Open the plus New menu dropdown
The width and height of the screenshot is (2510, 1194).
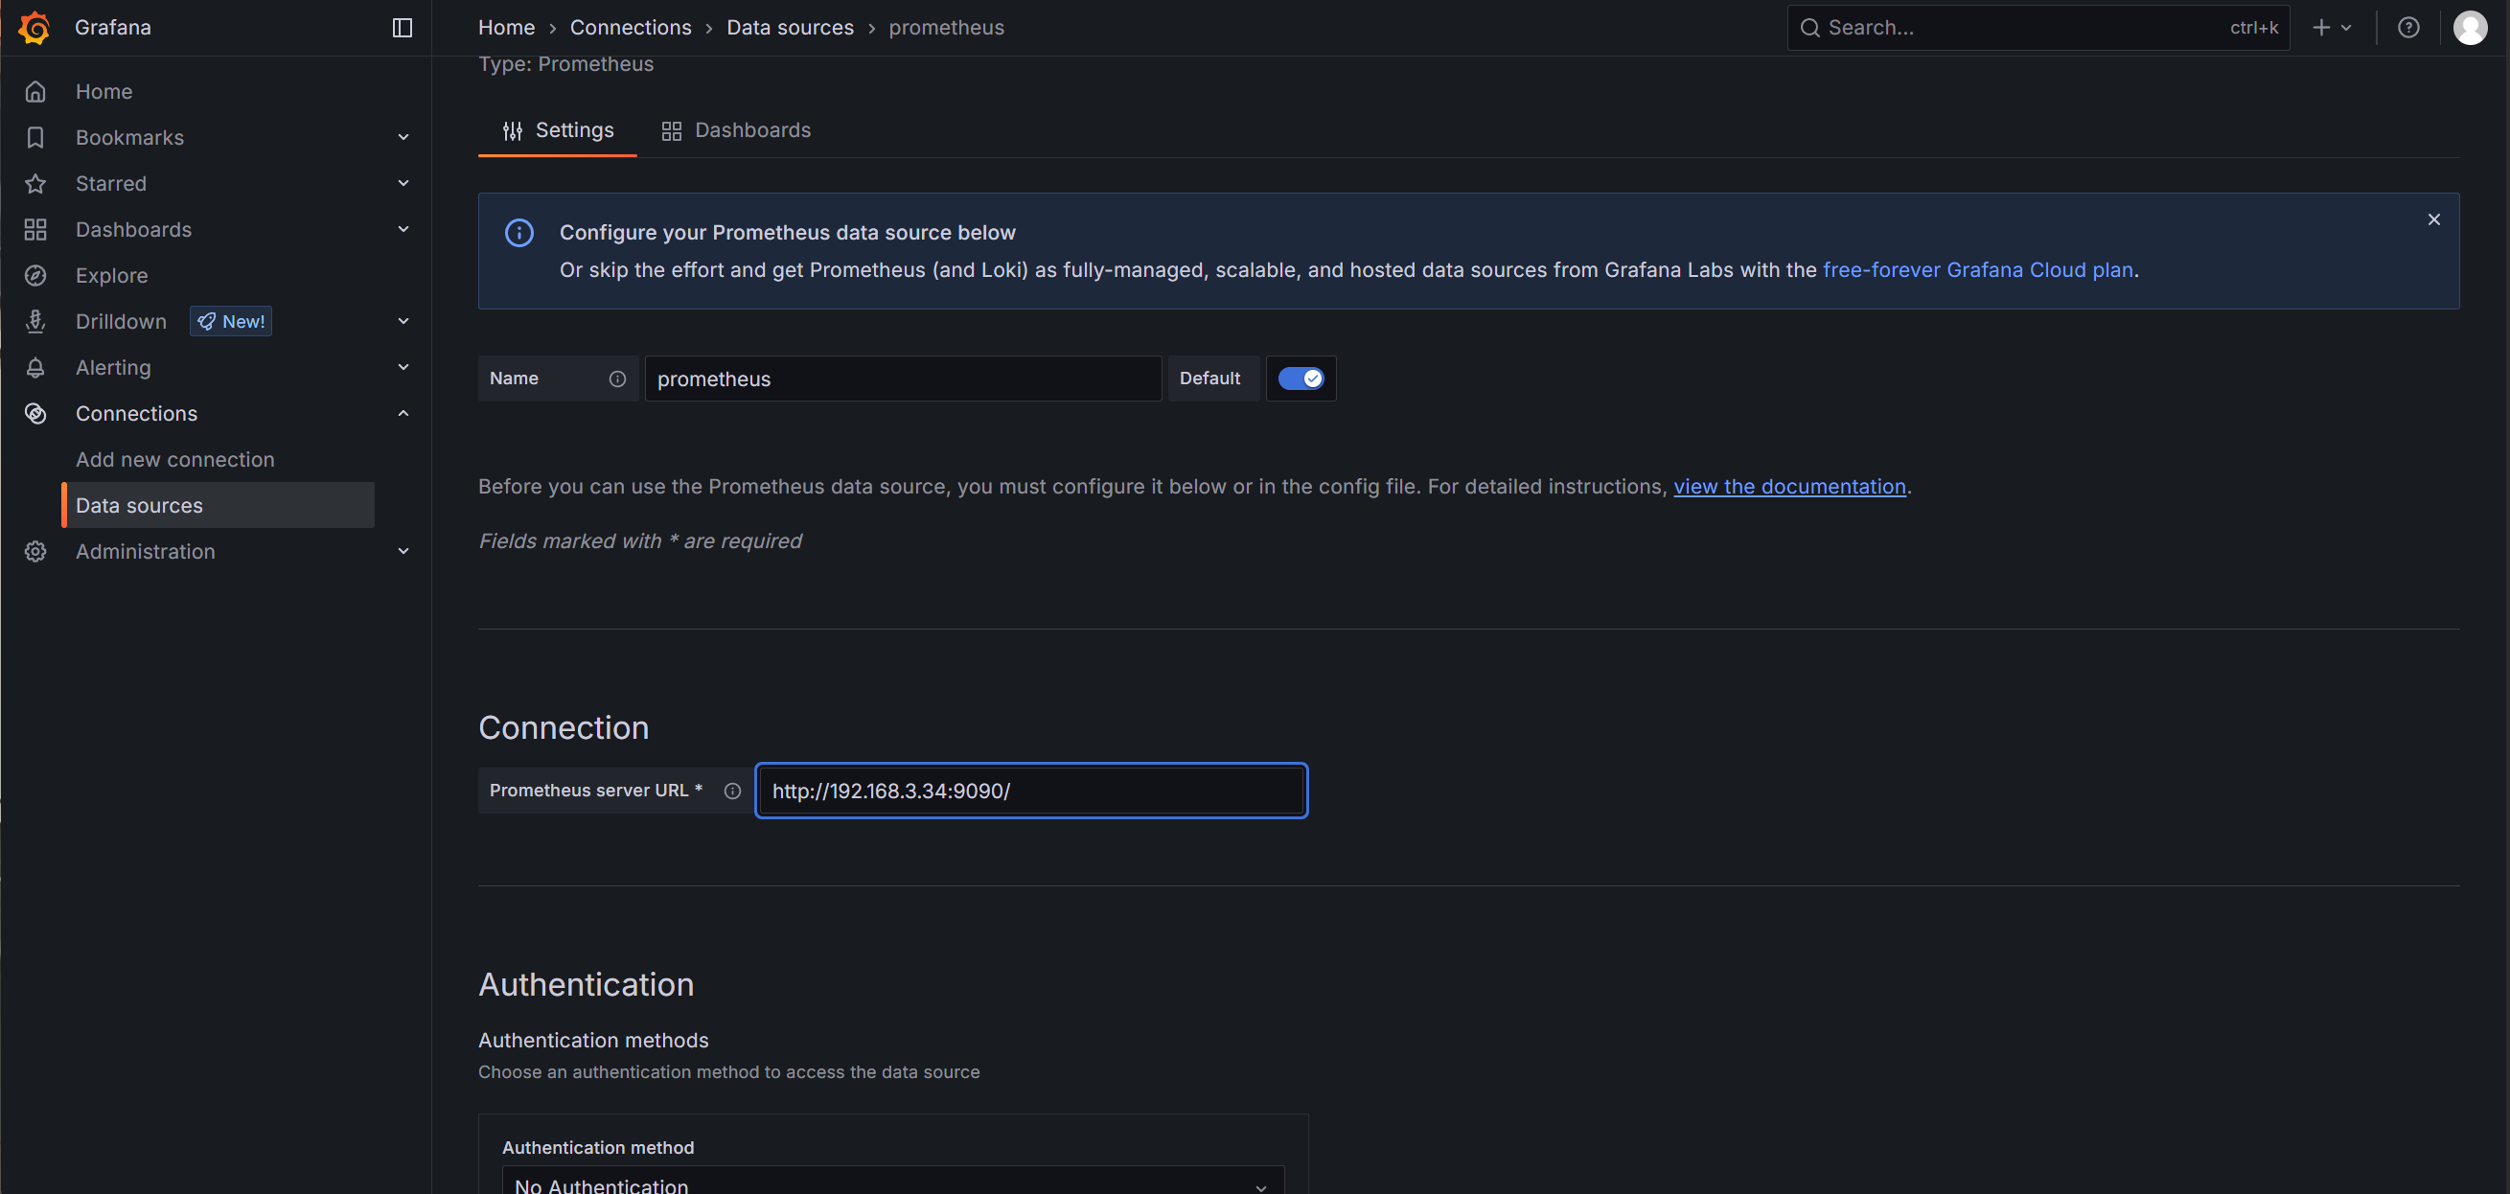2332,27
